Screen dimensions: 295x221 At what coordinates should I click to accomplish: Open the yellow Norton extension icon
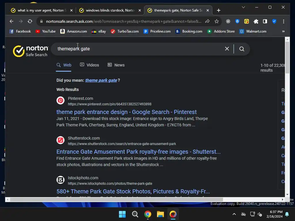click(x=247, y=21)
